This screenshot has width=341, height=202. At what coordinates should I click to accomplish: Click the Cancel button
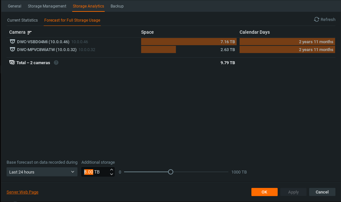tap(322, 192)
